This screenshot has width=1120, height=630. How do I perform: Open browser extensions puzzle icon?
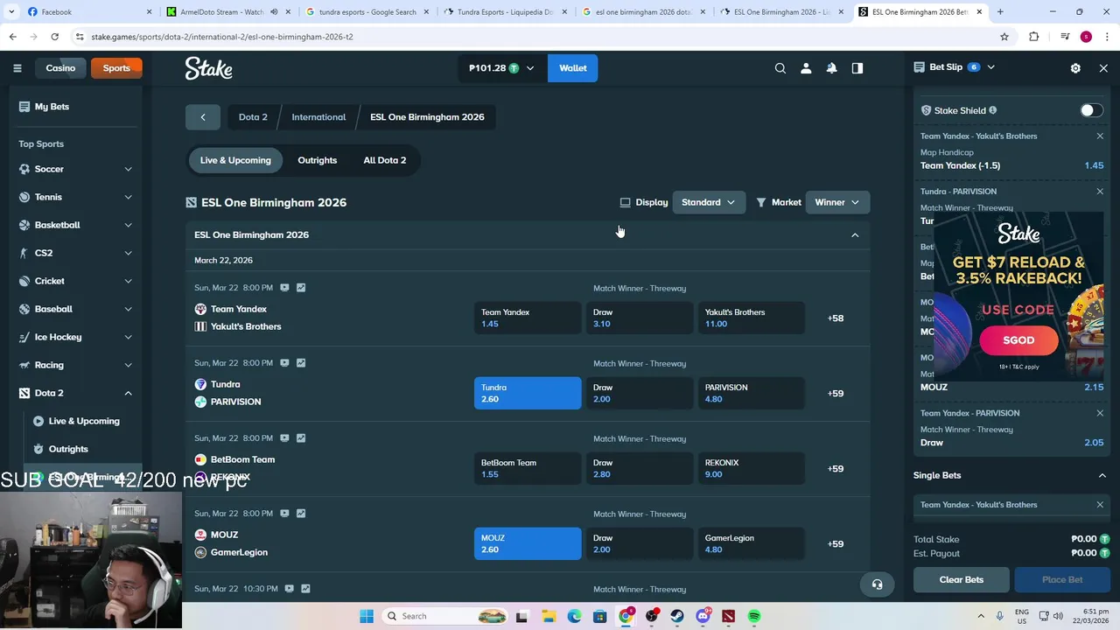pos(1034,37)
